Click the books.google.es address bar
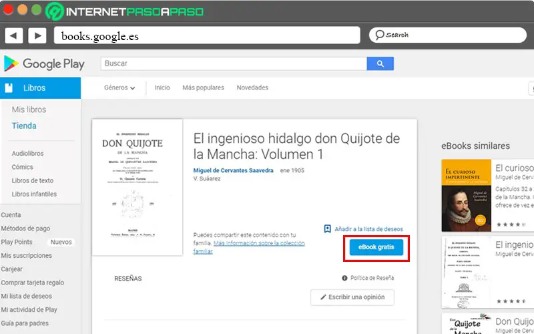534x334 pixels. click(x=207, y=35)
